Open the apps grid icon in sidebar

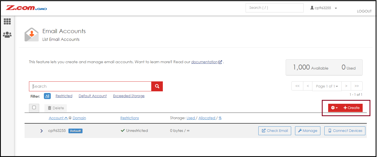pos(7,21)
